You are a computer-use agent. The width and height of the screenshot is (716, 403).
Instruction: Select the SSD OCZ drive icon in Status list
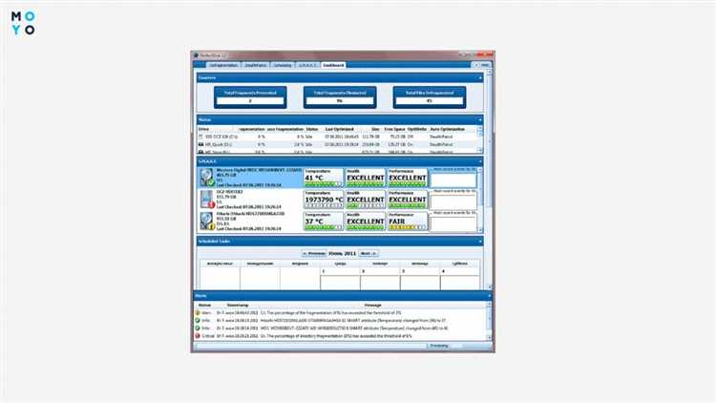(200, 137)
